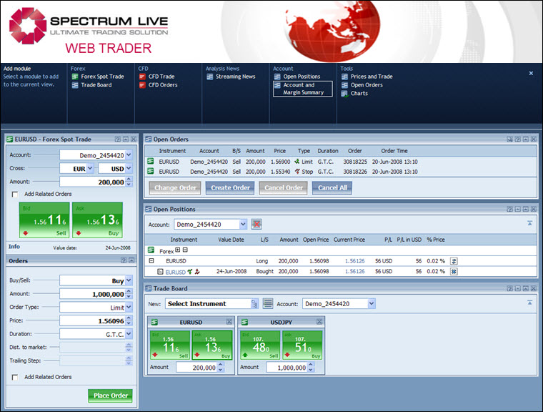Click the Ask 1.56136 Buy tile in Spot Trade

click(98, 220)
